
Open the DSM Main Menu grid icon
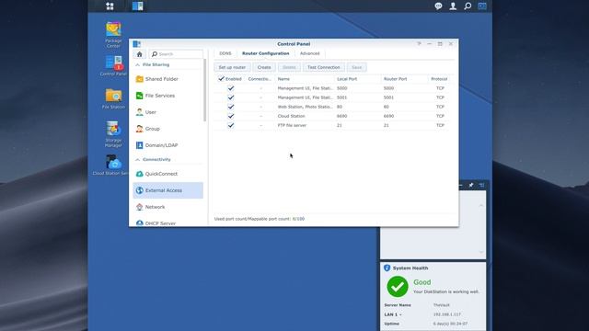pos(110,6)
